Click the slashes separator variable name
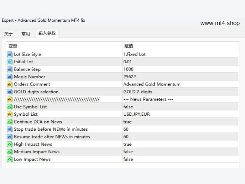245x184 pixels. (57, 99)
